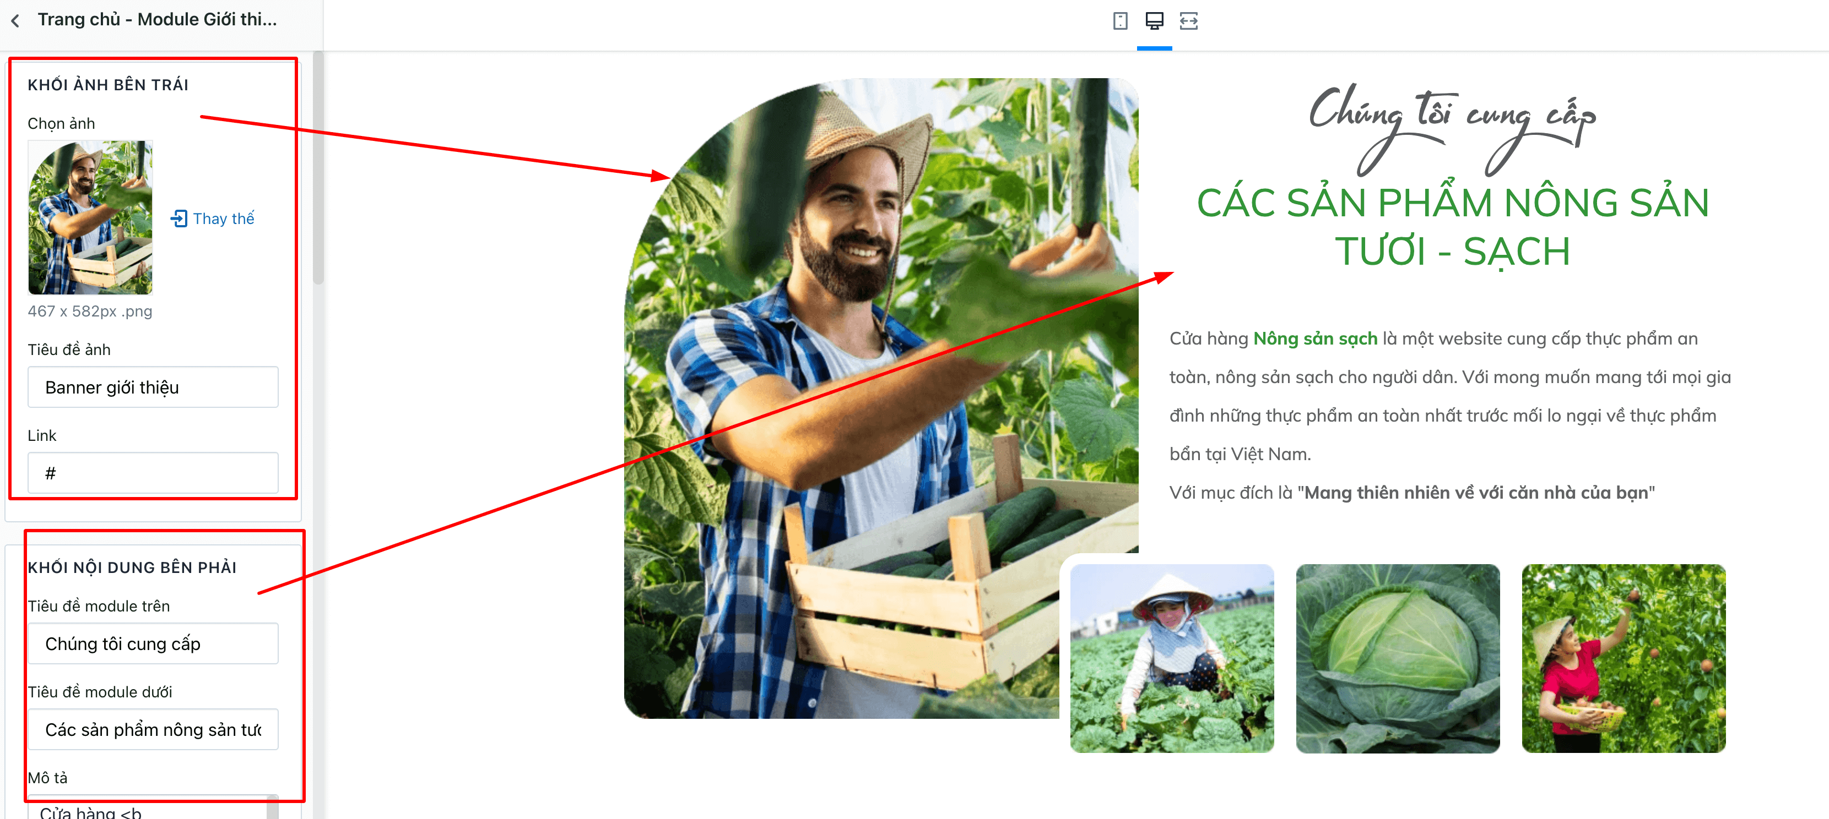Click the Nông sản sạch green link
The width and height of the screenshot is (1829, 819).
[1315, 339]
